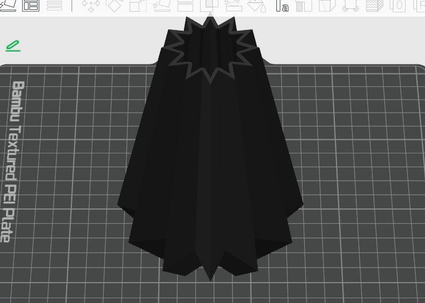Viewport: 425px width, 303px height.
Task: Click the hatched shape painting icon
Action: coord(304,5)
